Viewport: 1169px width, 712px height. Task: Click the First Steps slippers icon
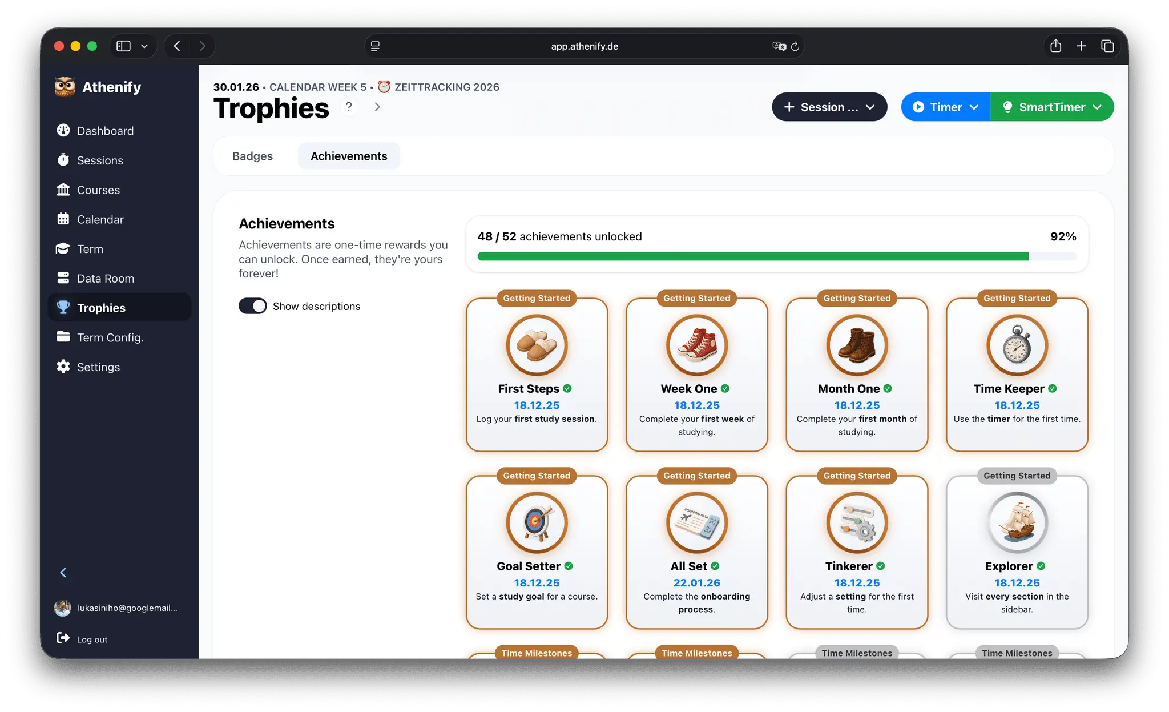pos(537,345)
